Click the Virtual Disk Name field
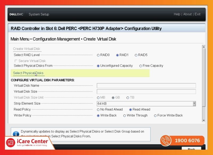This screenshot has width=213, height=155. 146,86
